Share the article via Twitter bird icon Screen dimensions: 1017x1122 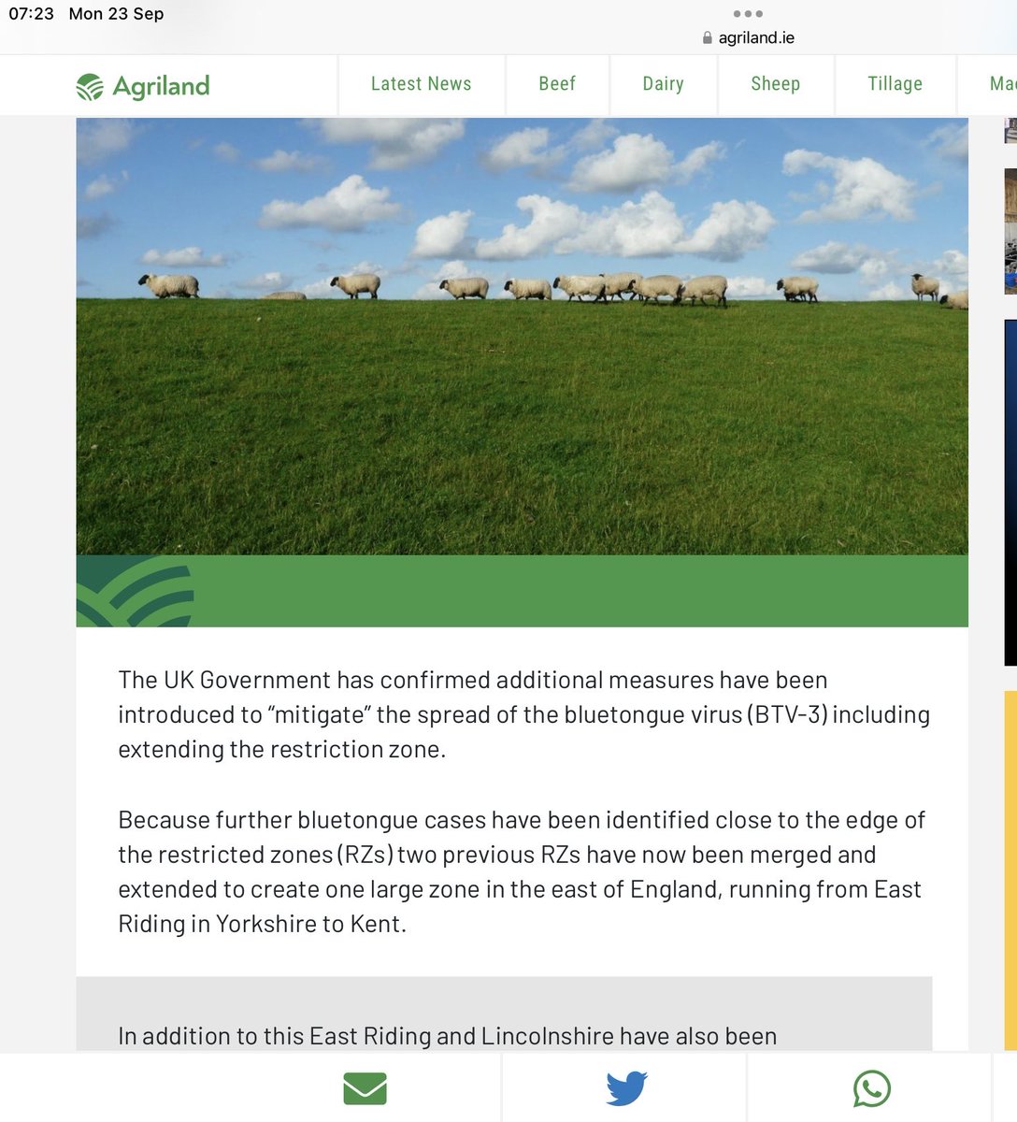tap(626, 1088)
